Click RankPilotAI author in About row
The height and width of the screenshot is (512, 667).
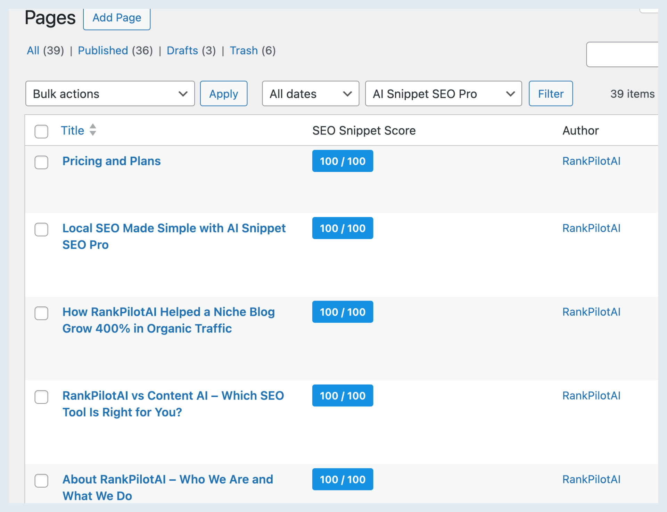point(591,479)
